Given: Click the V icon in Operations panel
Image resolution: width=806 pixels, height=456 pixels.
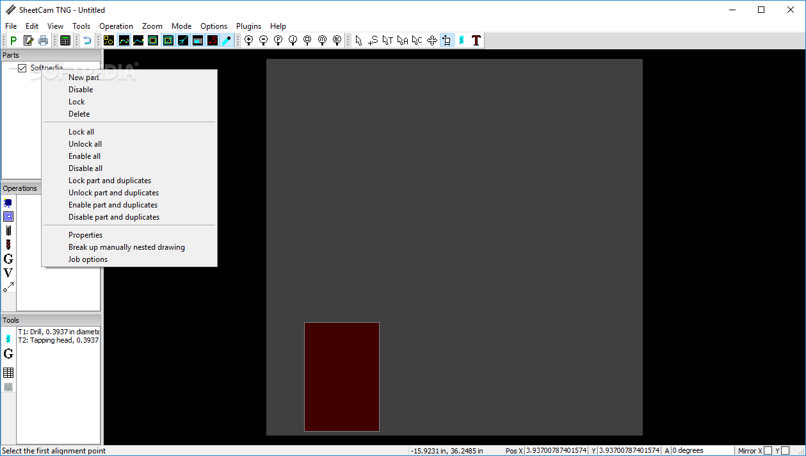Looking at the screenshot, I should click(8, 273).
